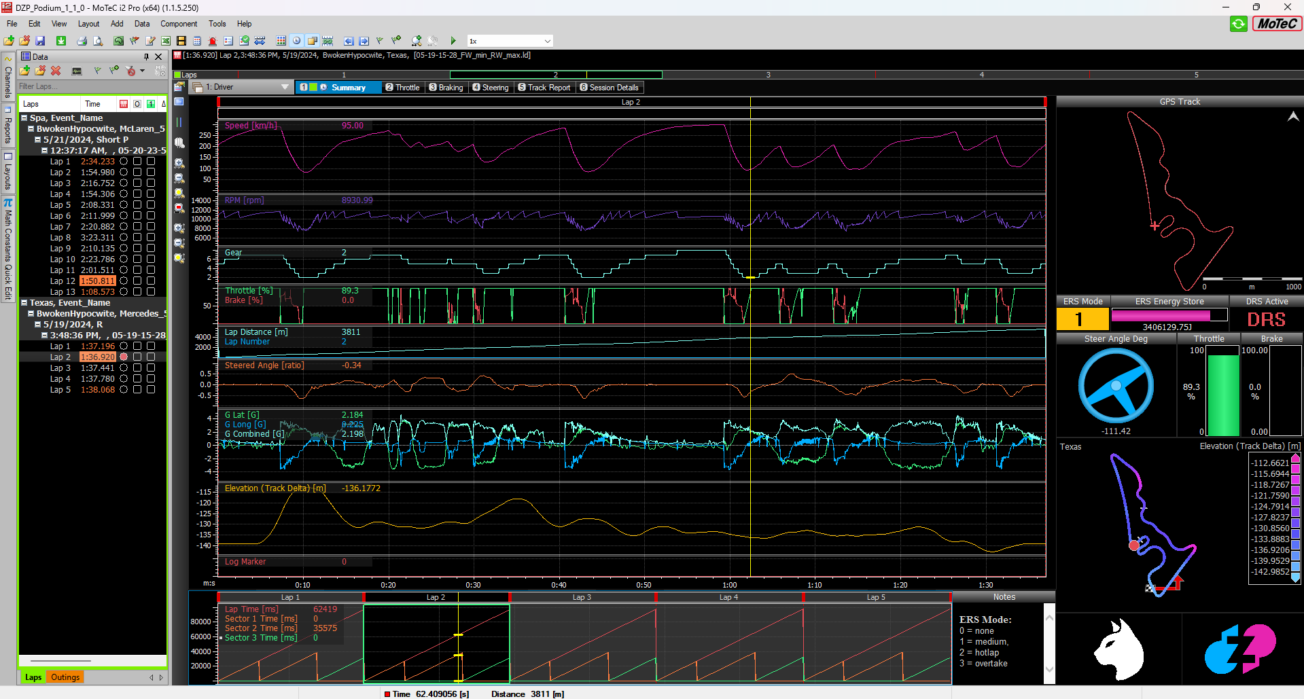Click the clock time mode icon
The image size is (1304, 699).
pos(297,41)
